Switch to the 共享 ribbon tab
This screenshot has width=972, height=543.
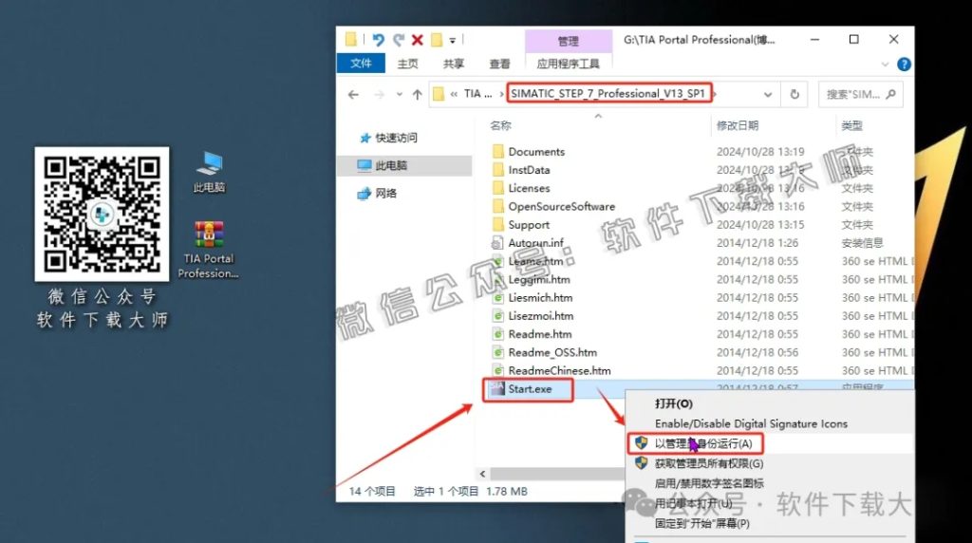click(x=453, y=64)
